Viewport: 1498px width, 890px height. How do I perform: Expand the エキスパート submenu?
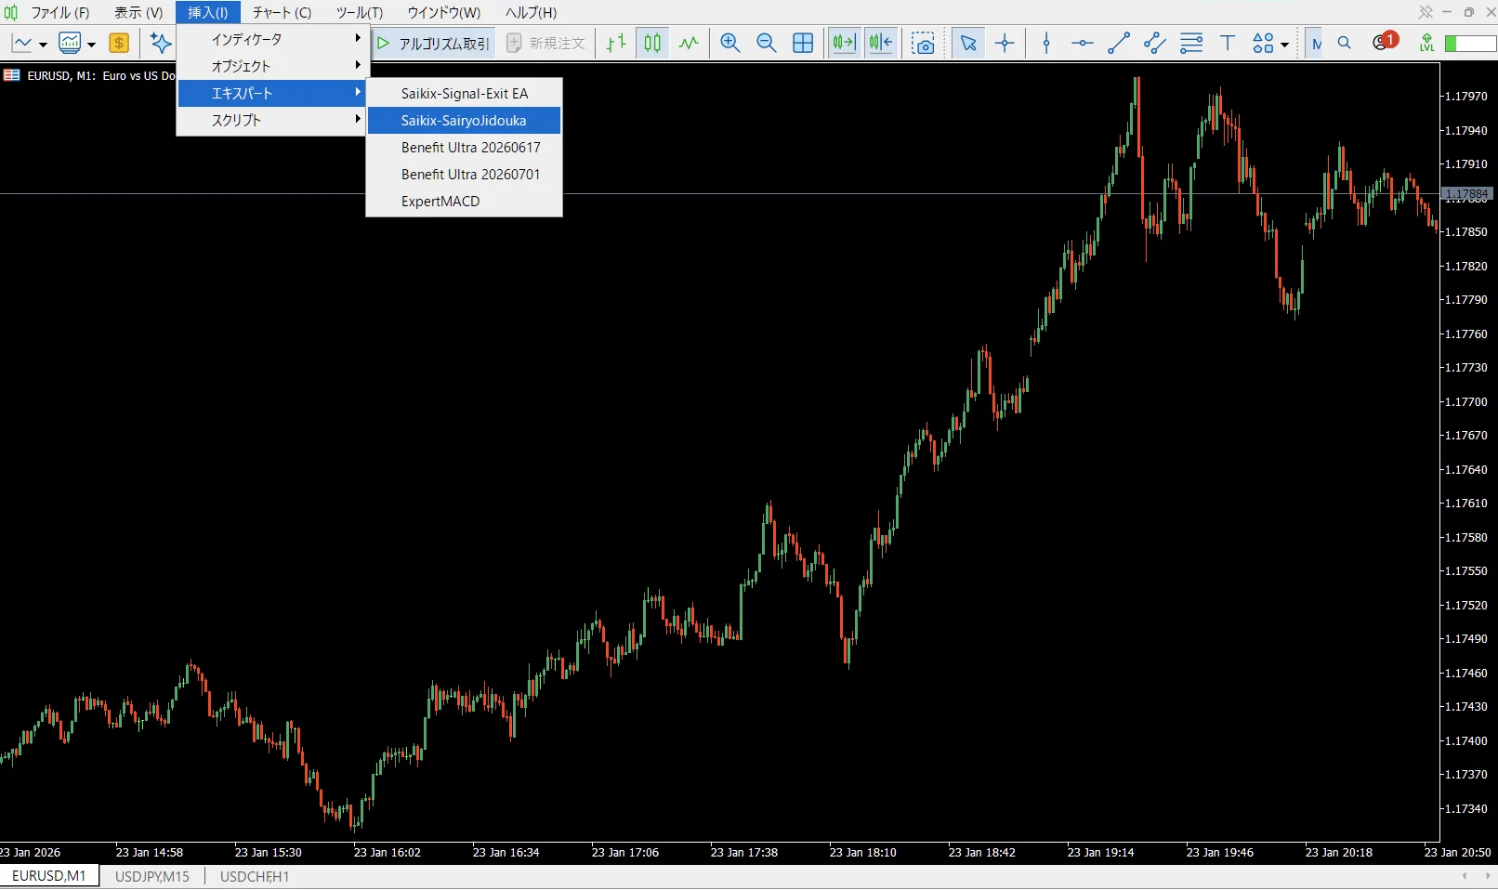pos(273,93)
